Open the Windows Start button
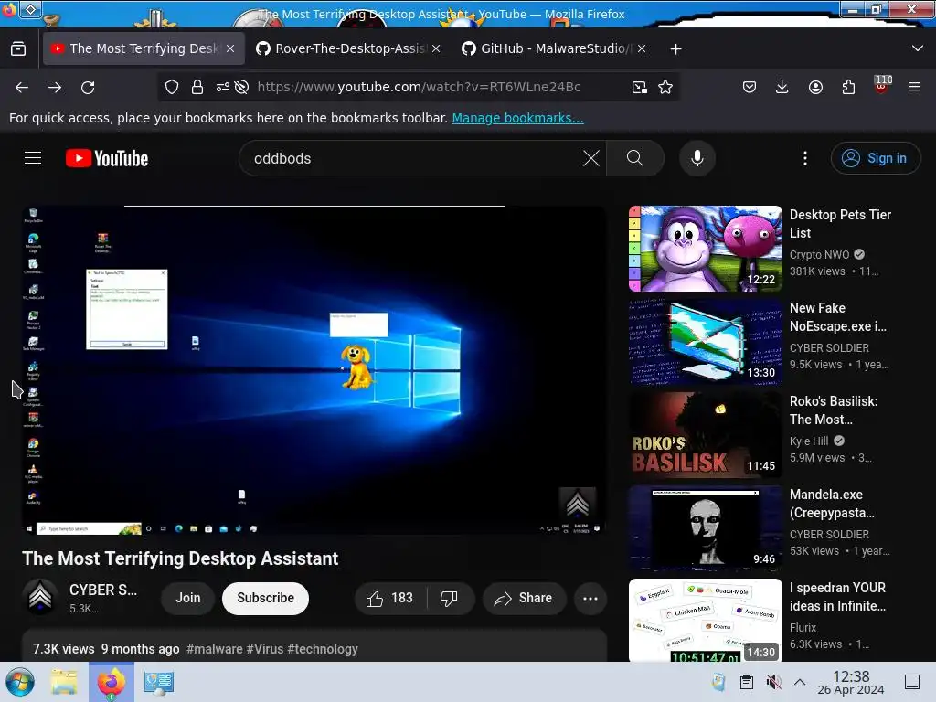Screen dimensions: 936x702 click(20, 682)
